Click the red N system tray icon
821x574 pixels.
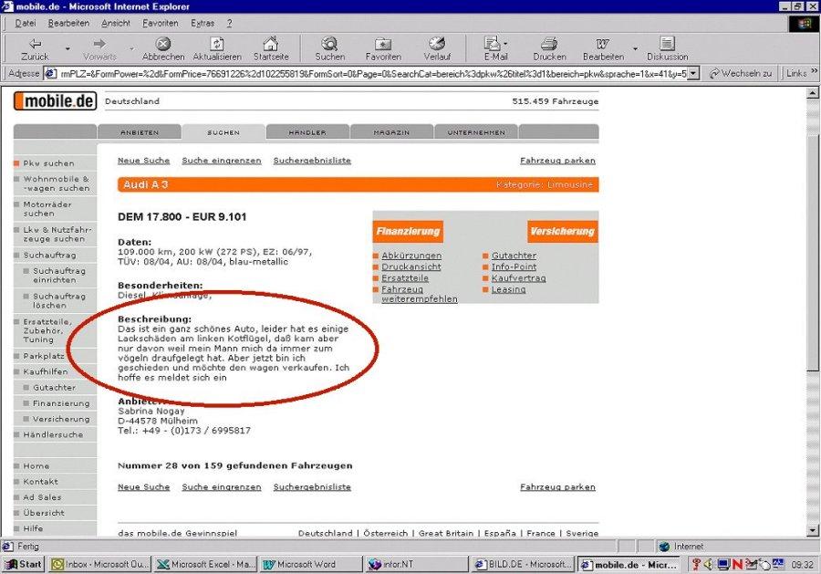coord(737,565)
